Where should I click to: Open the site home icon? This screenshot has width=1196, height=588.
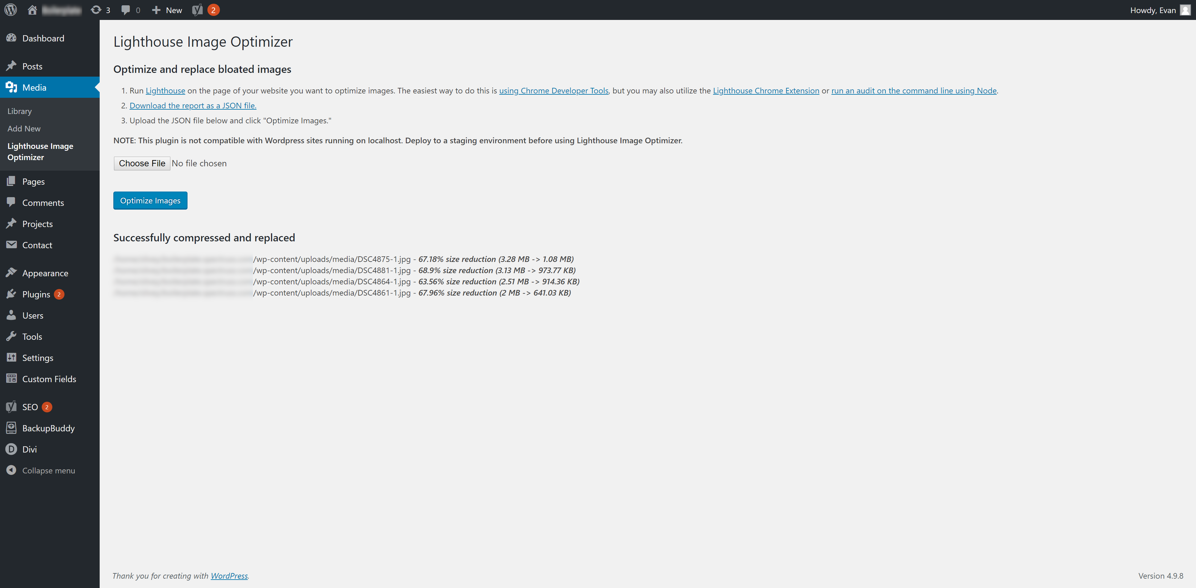32,10
